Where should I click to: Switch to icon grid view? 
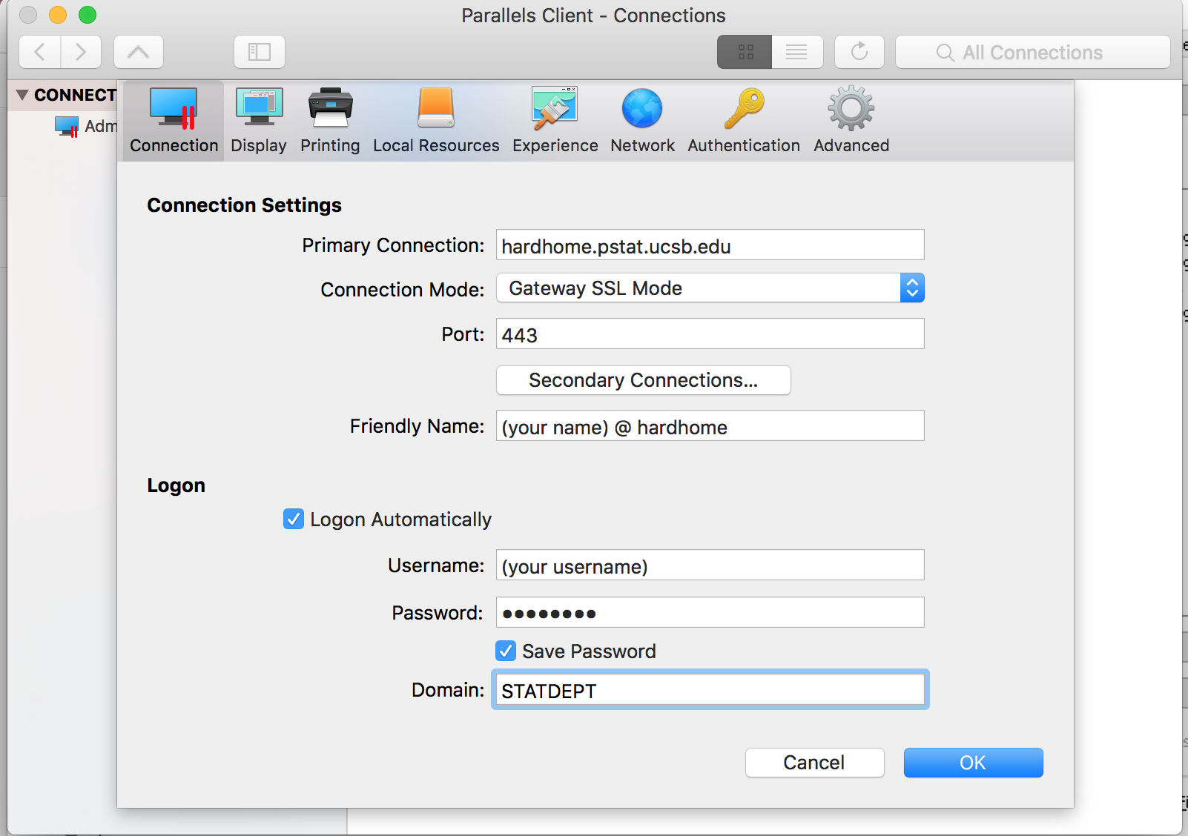[745, 52]
